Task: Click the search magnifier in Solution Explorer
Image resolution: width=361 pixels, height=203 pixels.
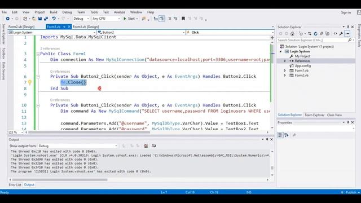Action: (x=350, y=40)
